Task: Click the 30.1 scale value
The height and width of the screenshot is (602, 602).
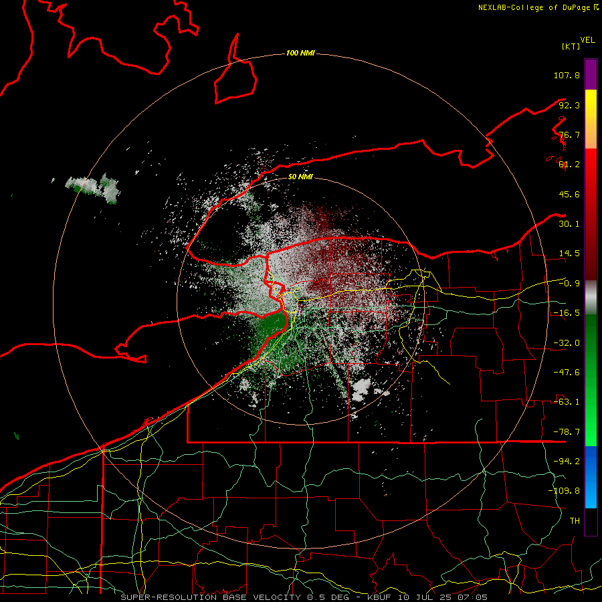Action: (x=569, y=224)
